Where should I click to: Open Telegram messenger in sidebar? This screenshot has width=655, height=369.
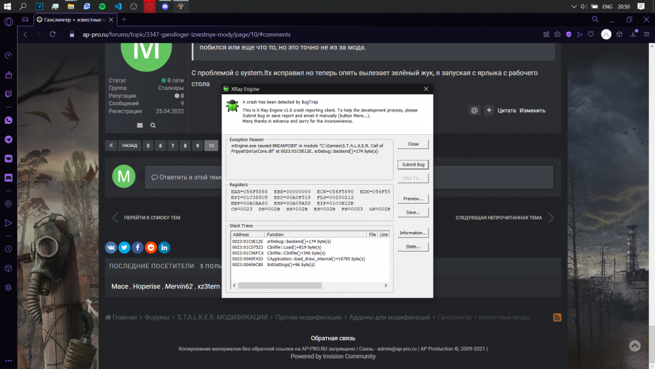[x=9, y=140]
